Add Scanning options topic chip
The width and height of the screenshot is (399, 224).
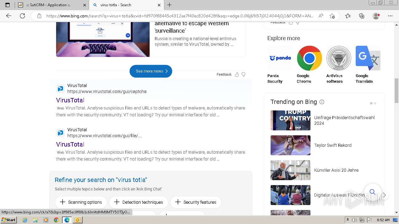pos(81,202)
